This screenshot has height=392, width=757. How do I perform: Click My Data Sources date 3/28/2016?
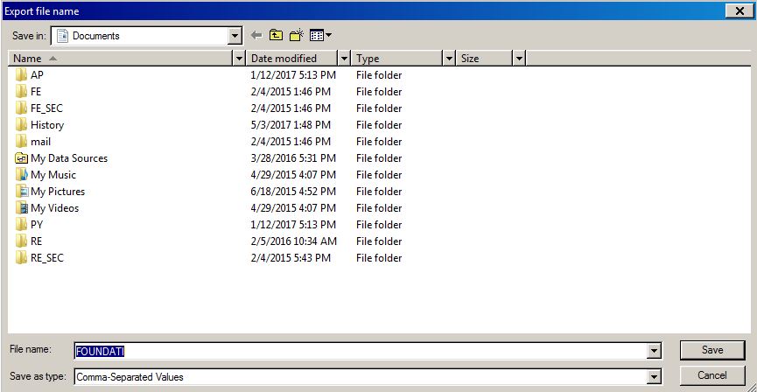pyautogui.click(x=293, y=157)
